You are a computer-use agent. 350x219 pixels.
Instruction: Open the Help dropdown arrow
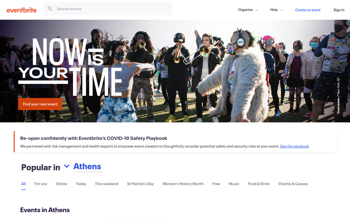click(282, 10)
